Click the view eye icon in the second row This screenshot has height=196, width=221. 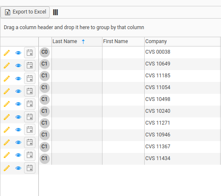(x=18, y=65)
